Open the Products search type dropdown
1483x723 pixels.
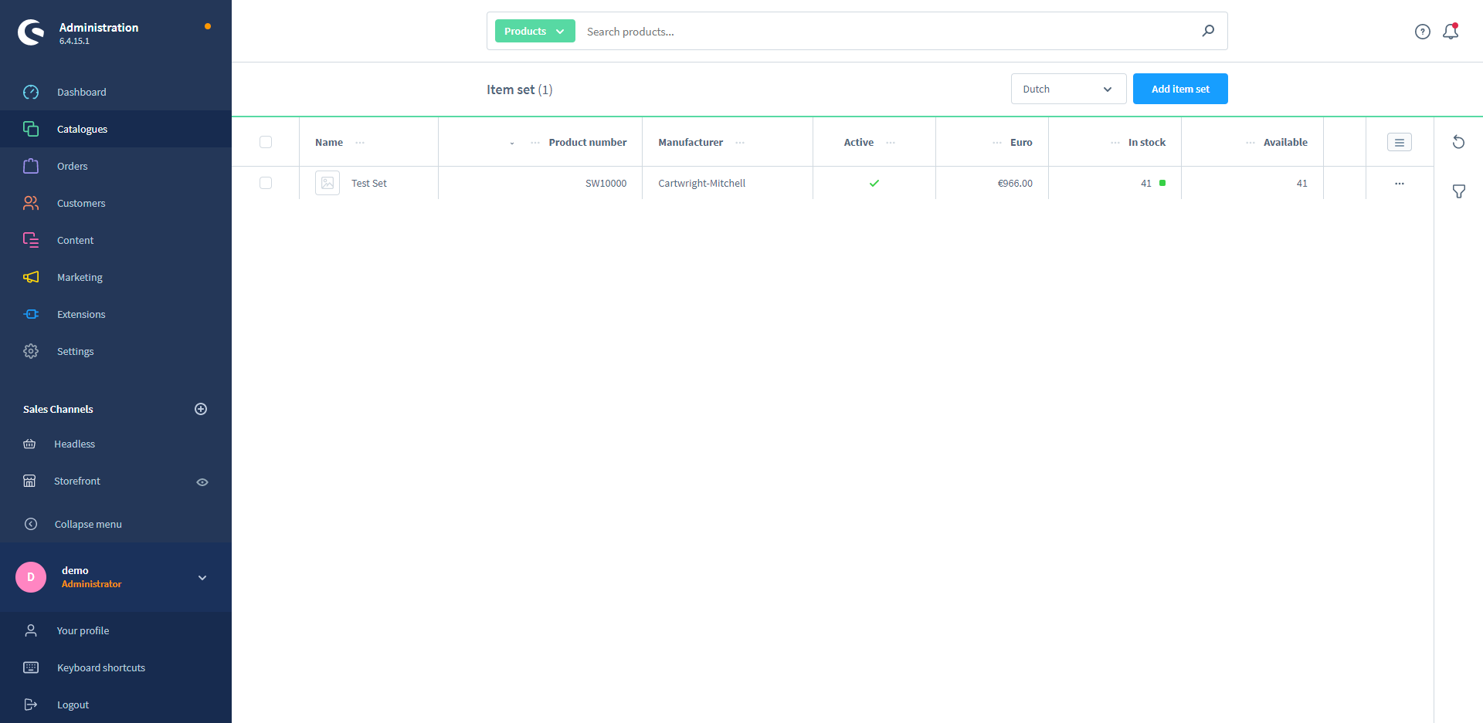click(534, 31)
